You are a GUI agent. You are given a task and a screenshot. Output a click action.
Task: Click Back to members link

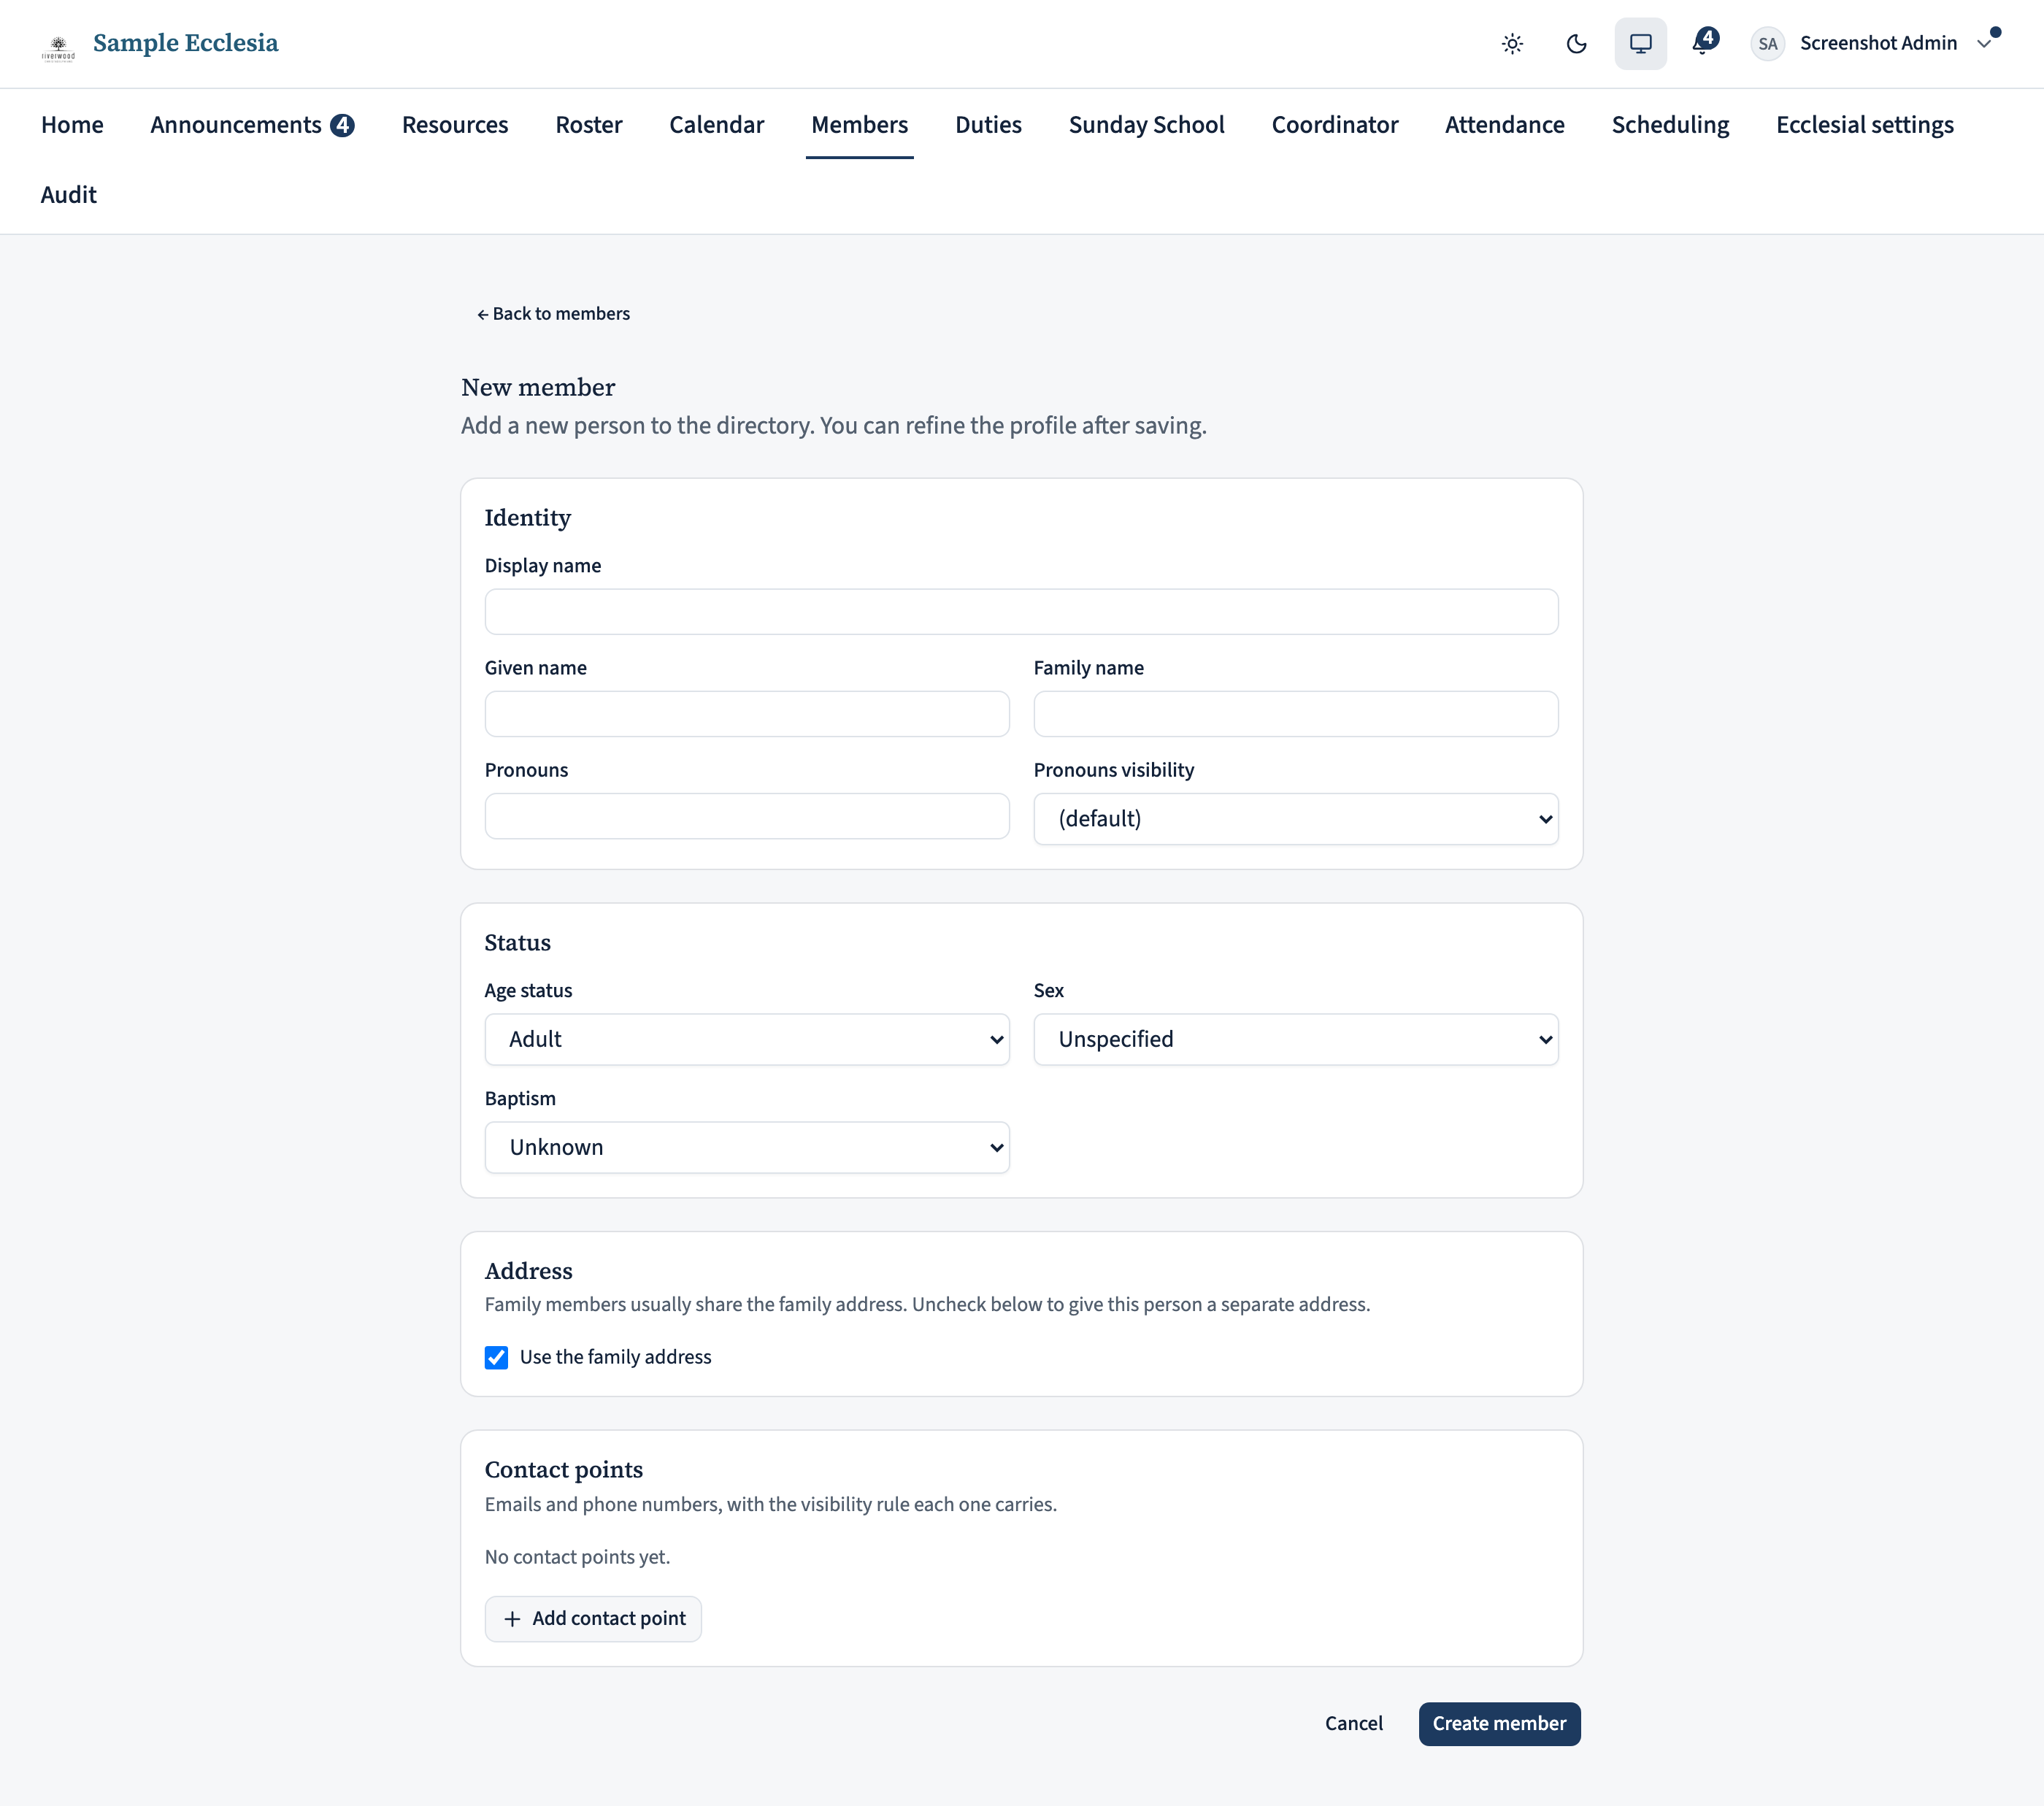coord(553,314)
